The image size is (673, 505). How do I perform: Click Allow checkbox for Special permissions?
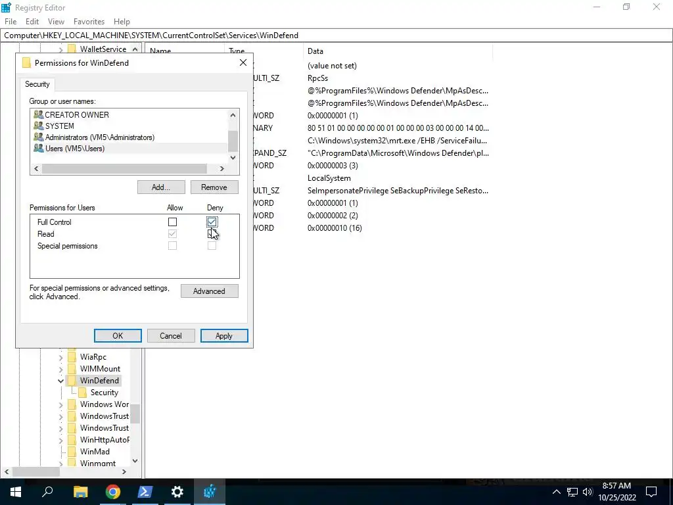pyautogui.click(x=173, y=246)
